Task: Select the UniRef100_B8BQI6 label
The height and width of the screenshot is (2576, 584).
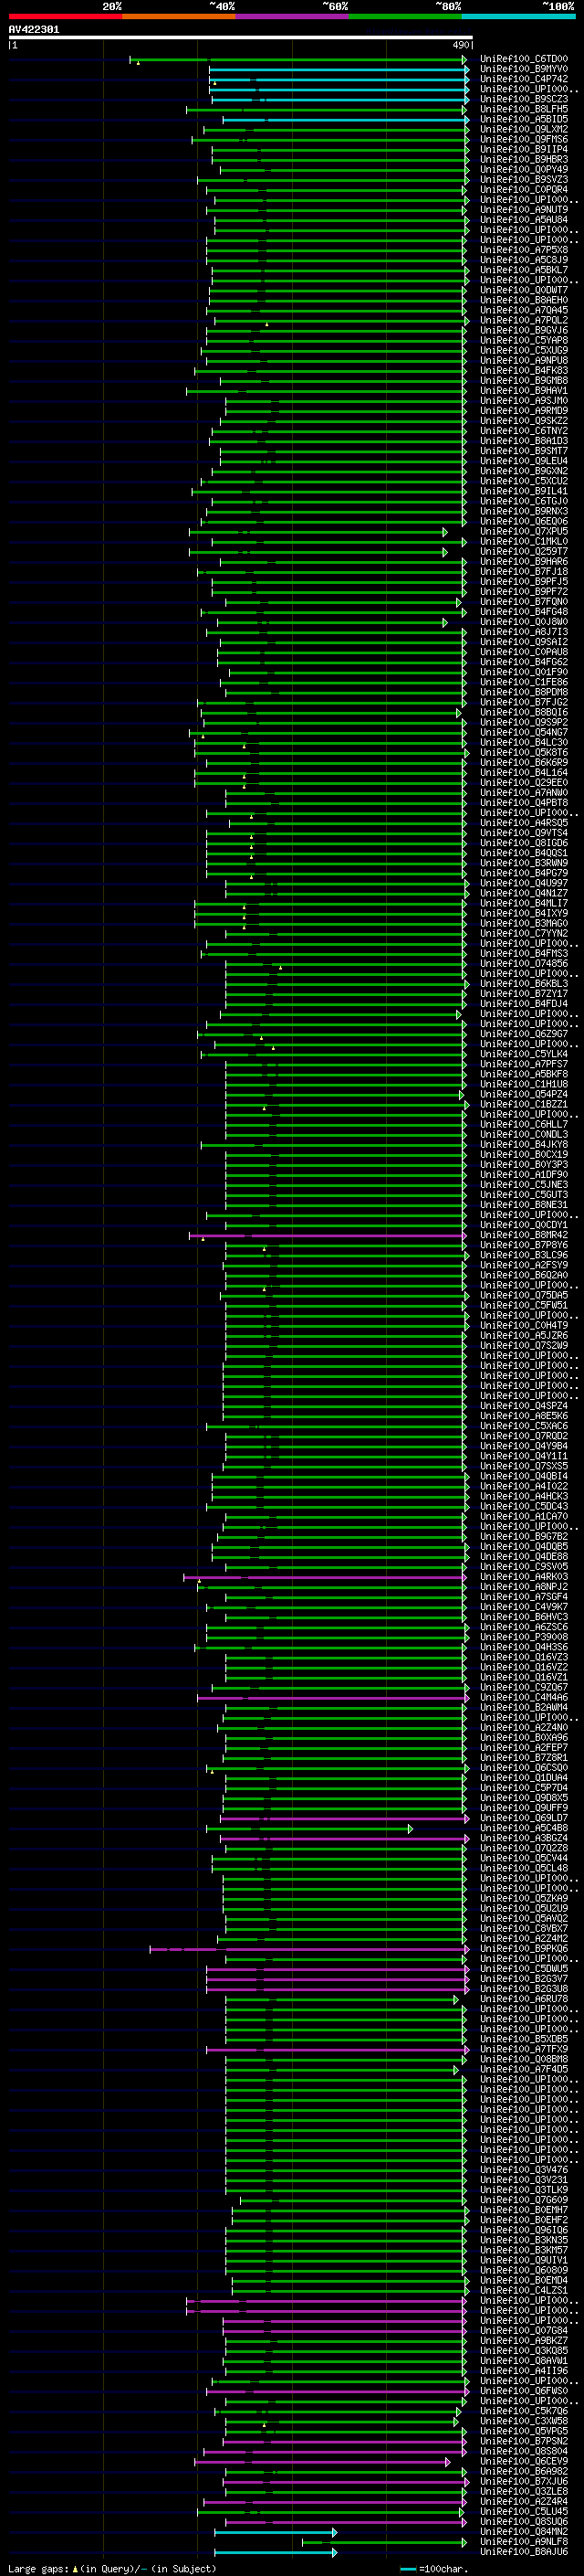Action: click(x=523, y=712)
